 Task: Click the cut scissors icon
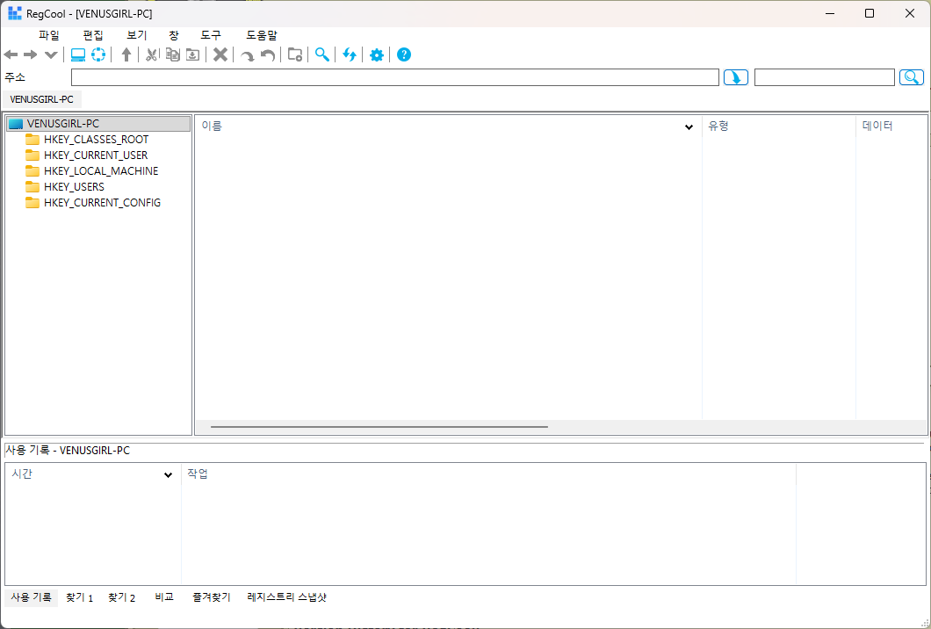click(152, 55)
